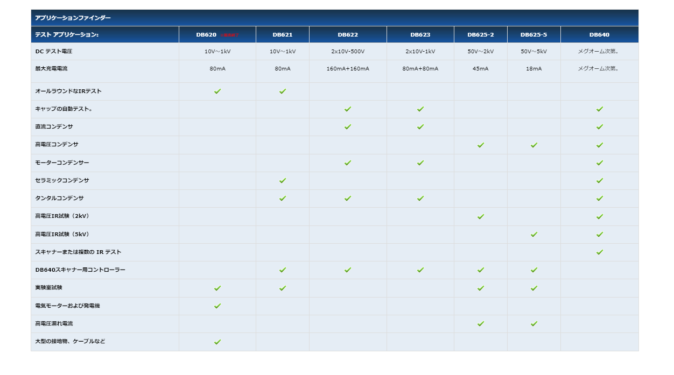This screenshot has width=674, height=375.
Task: Click DB640 checkmark in 高電圧IR試験（2kV） row
Action: 600,217
